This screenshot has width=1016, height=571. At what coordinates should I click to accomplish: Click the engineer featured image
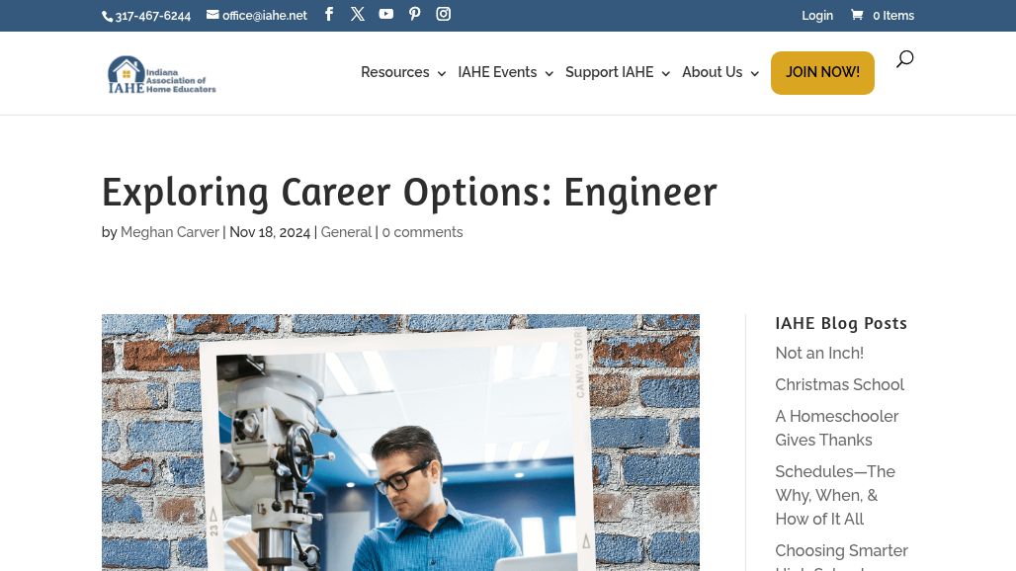[400, 443]
